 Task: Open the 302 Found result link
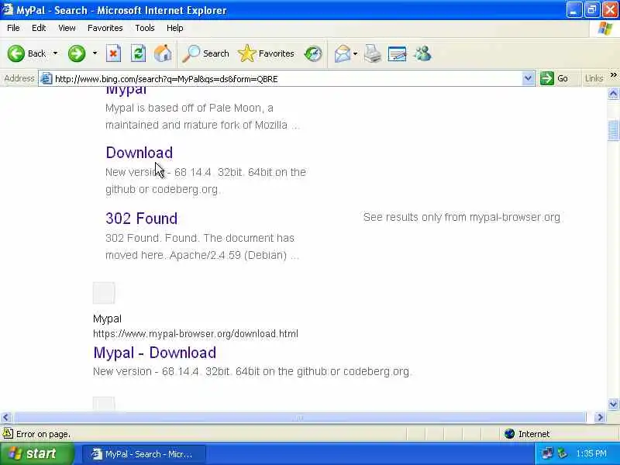(142, 219)
